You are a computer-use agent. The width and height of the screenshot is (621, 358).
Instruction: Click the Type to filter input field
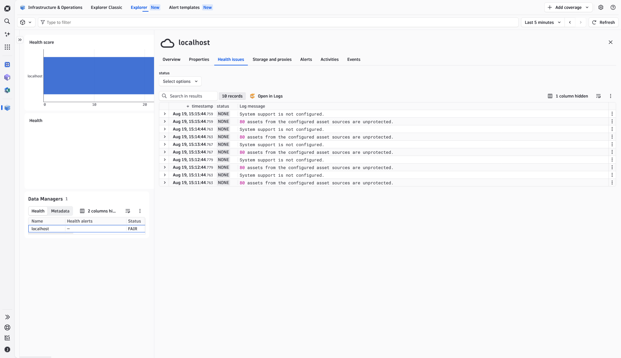tap(278, 22)
